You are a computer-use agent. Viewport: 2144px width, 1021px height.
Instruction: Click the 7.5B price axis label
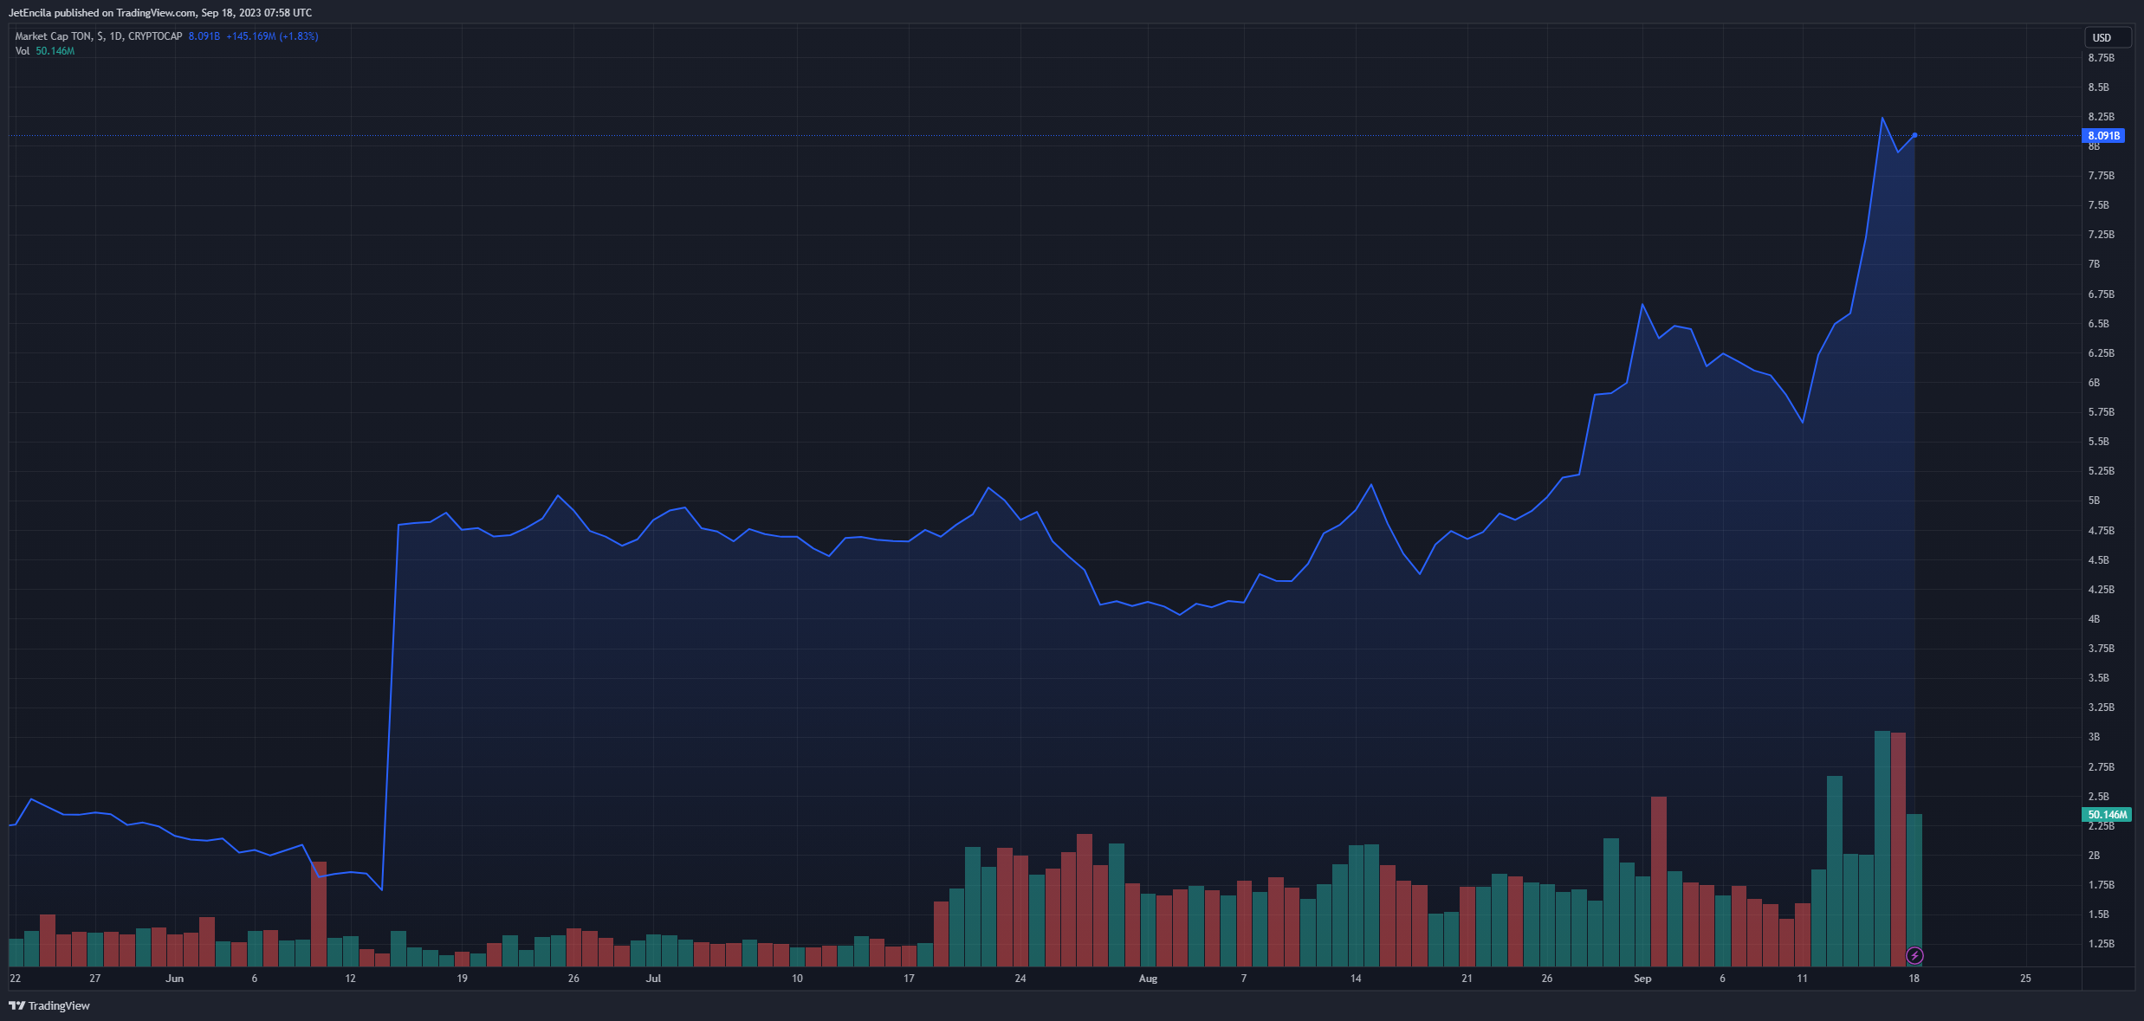pyautogui.click(x=2099, y=205)
